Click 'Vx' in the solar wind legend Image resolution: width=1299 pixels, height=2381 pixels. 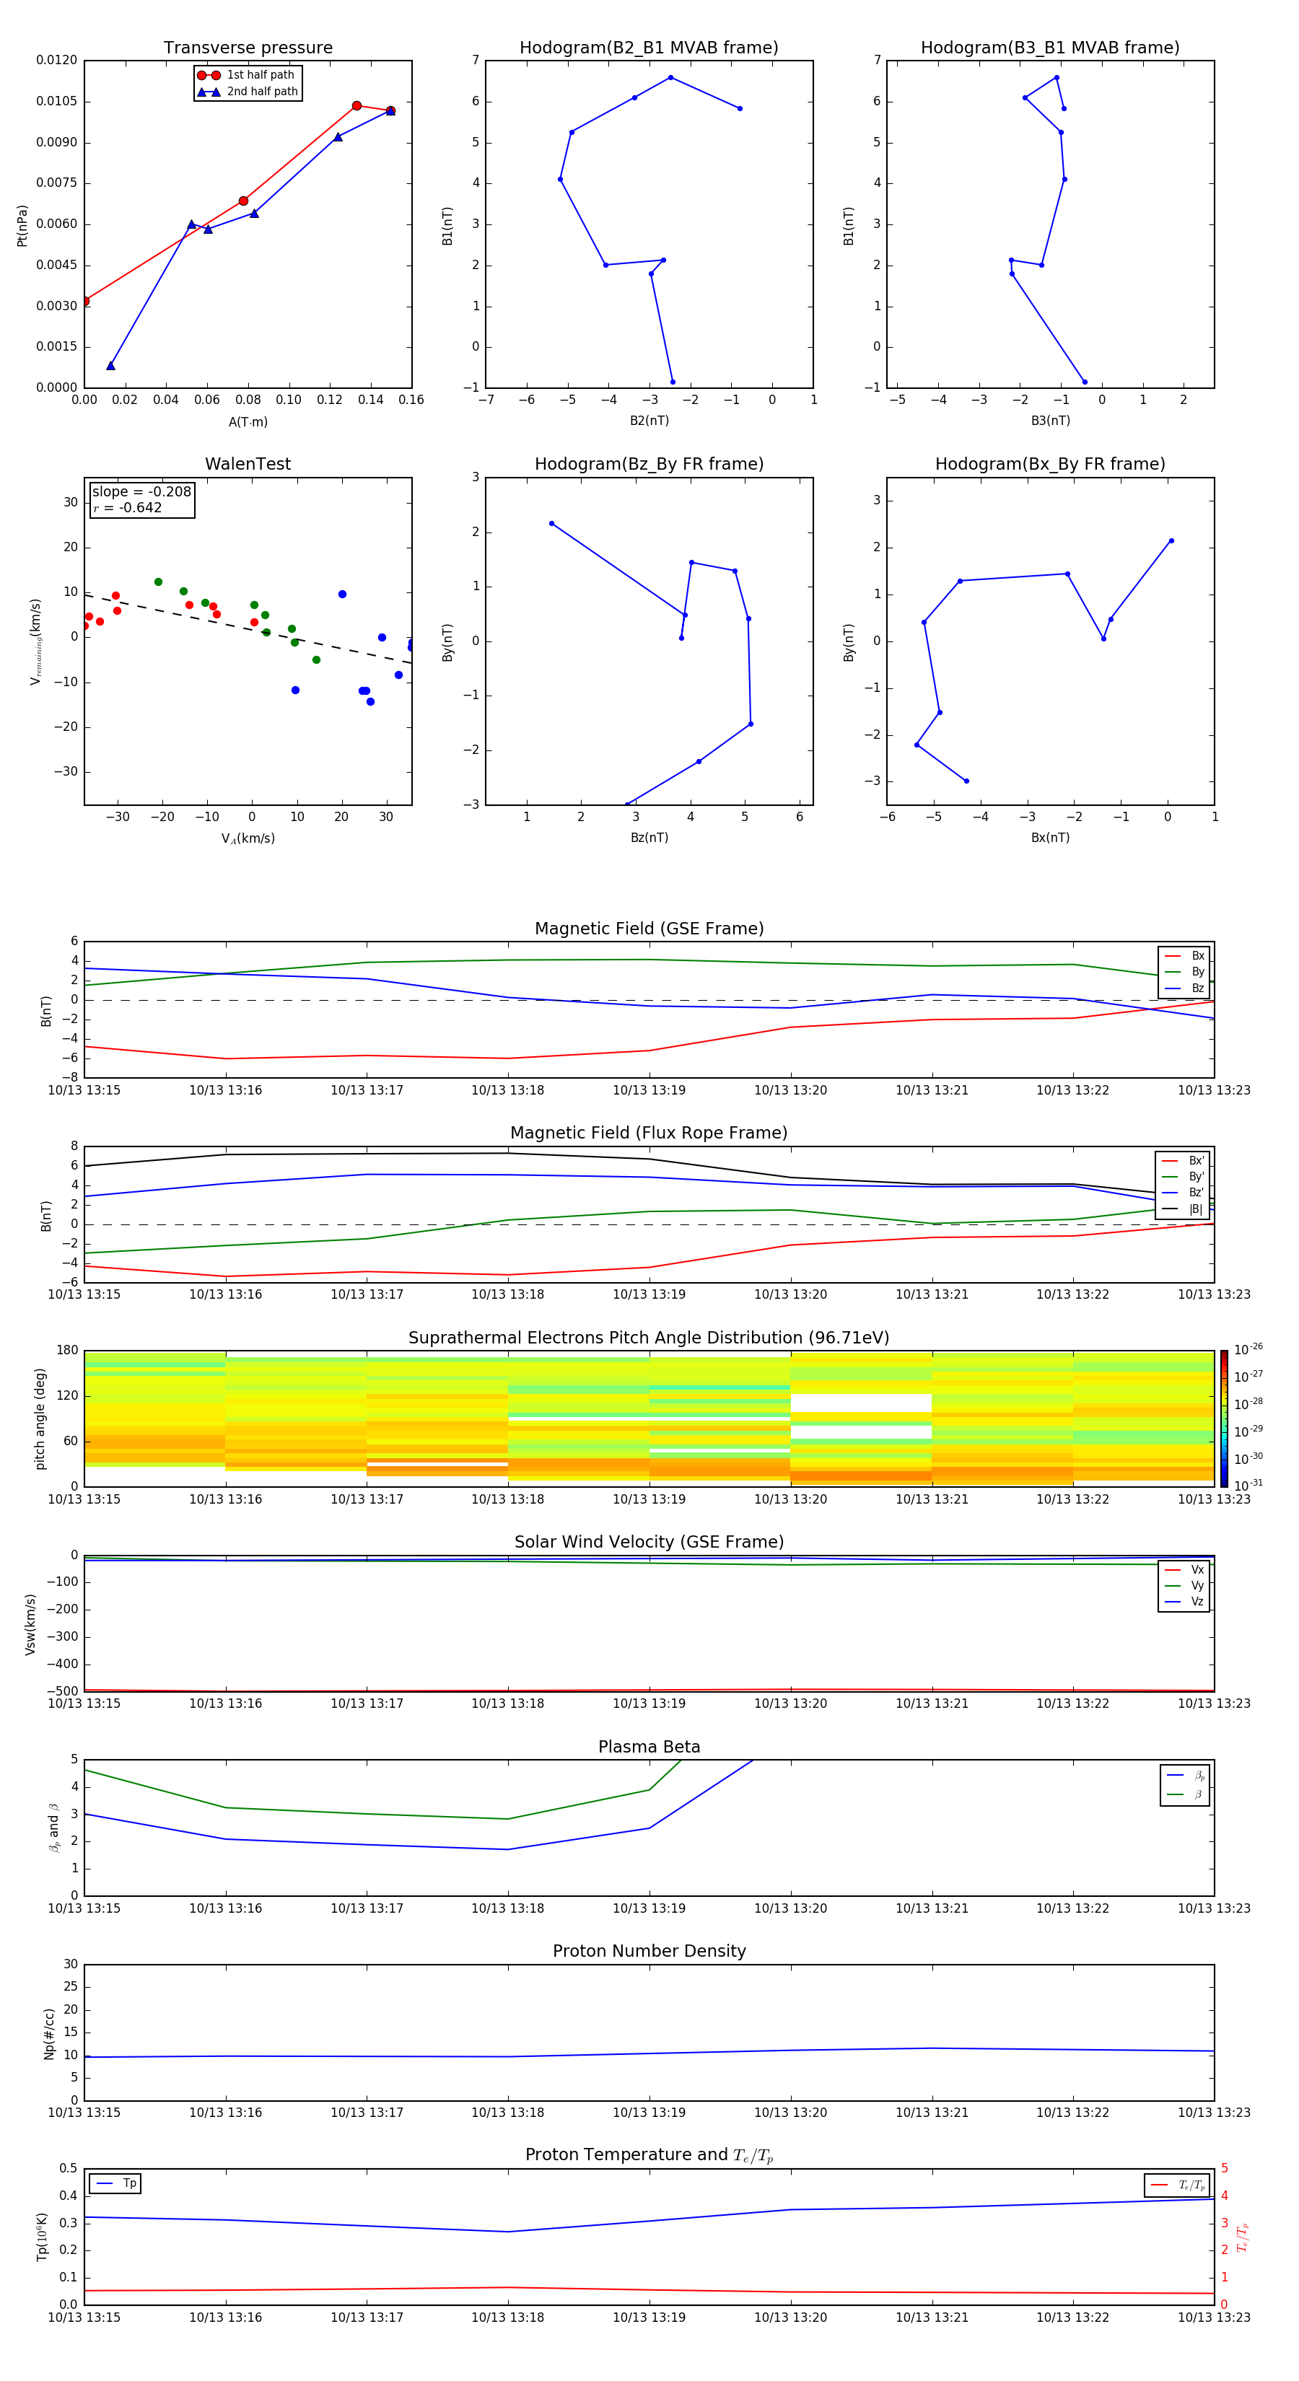tap(1184, 1571)
